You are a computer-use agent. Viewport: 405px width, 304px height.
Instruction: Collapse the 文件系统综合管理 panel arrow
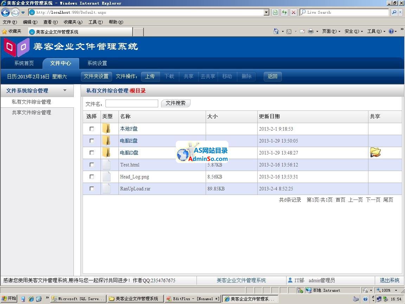(x=65, y=90)
